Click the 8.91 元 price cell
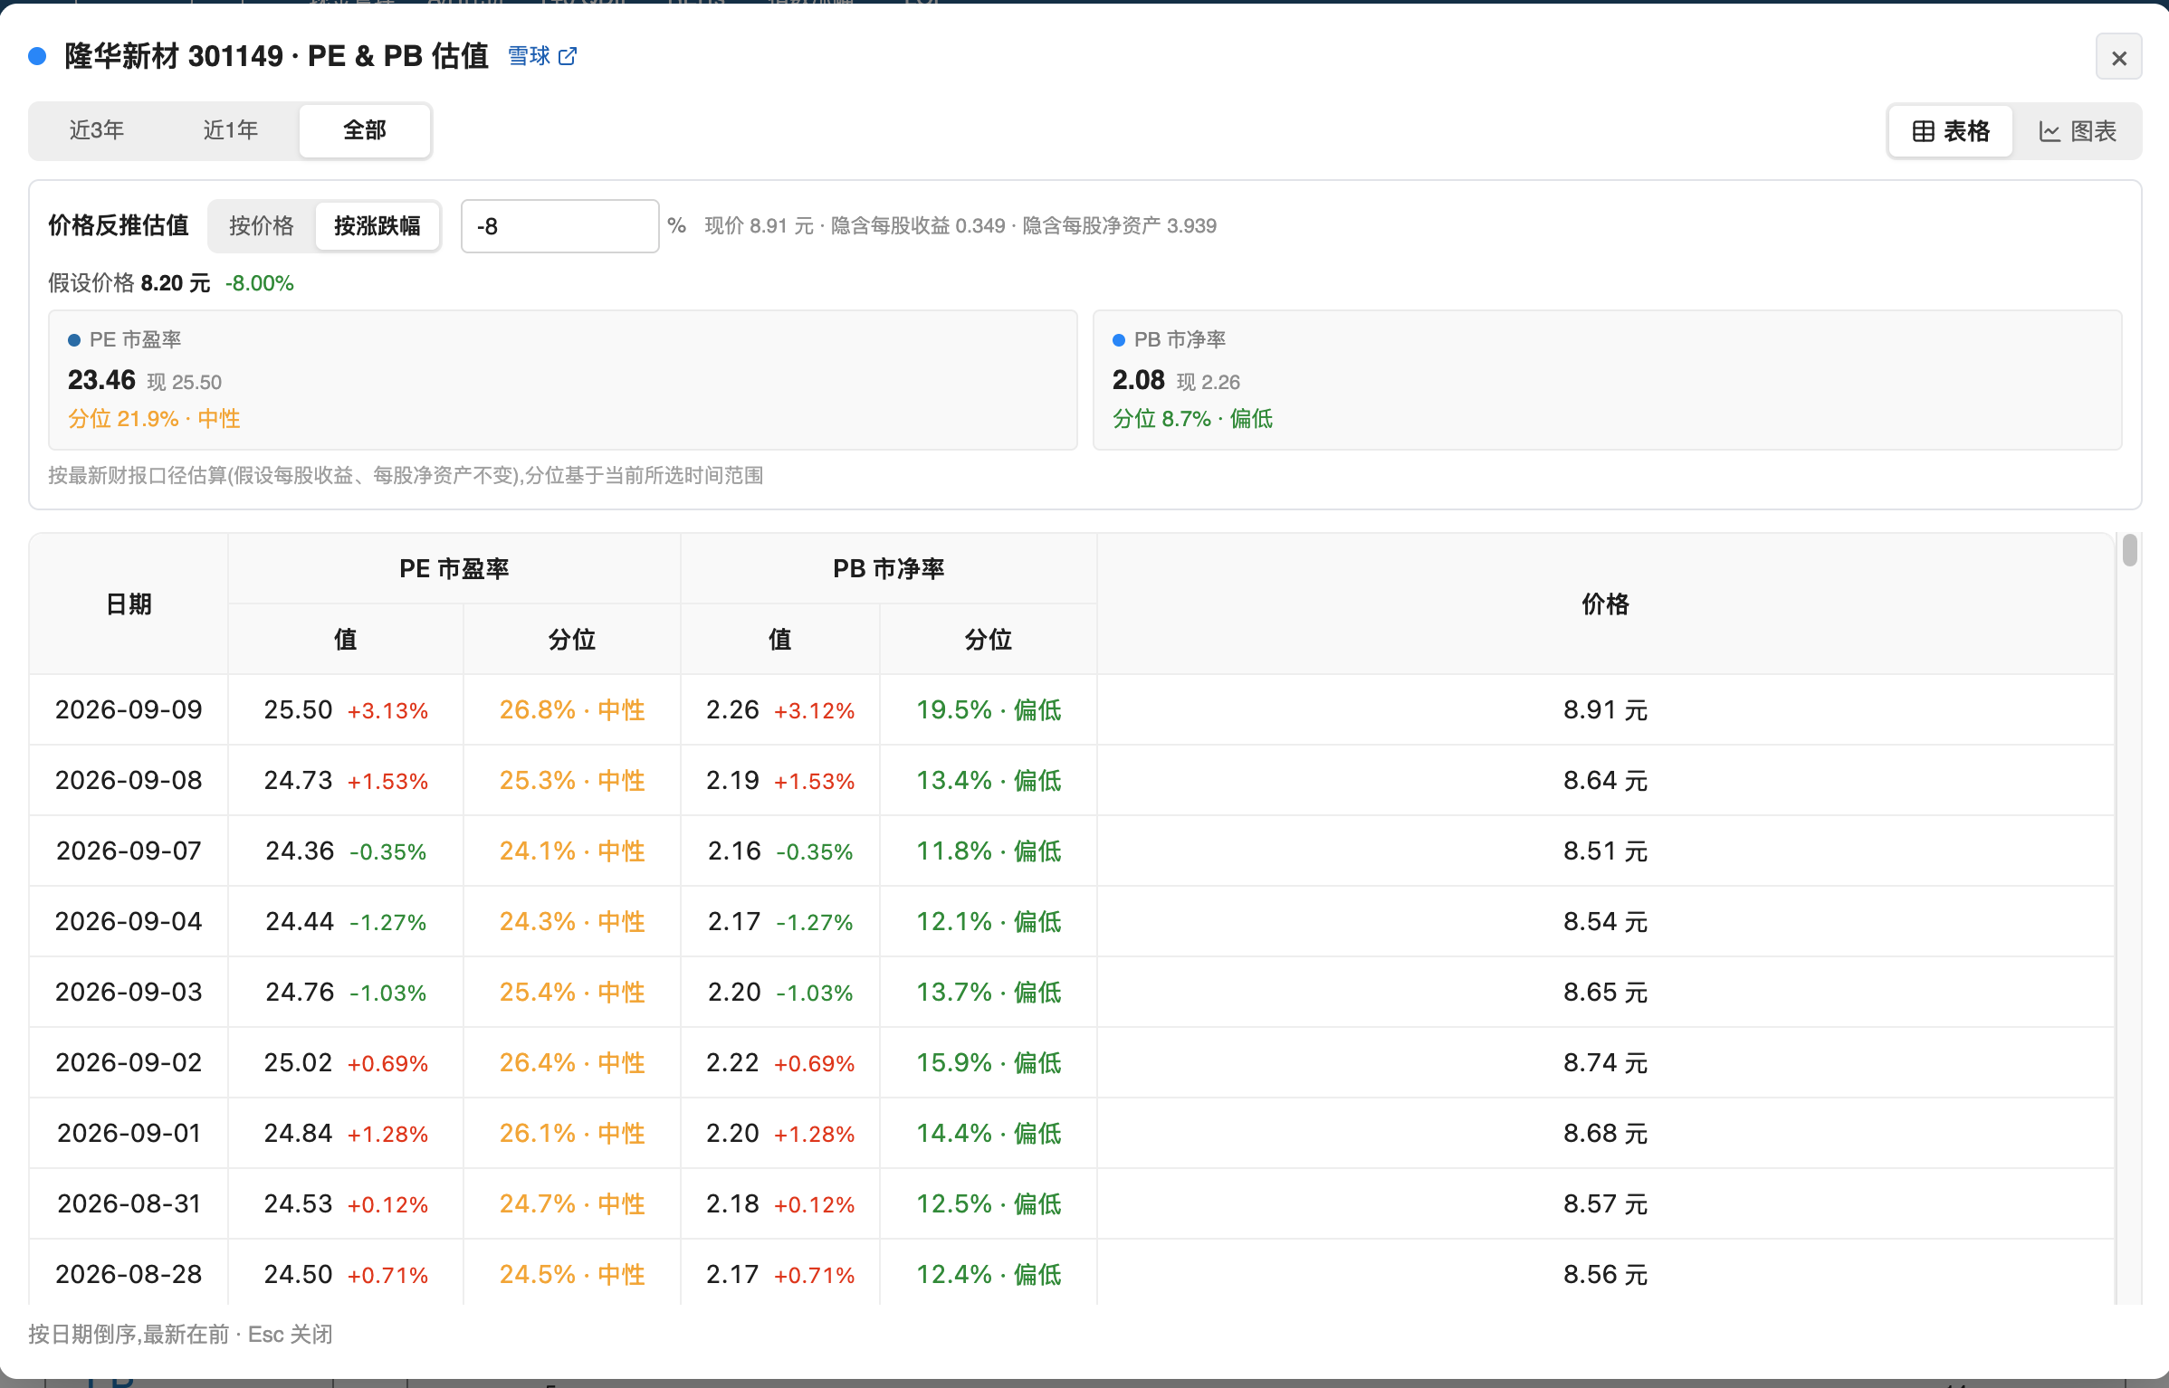Image resolution: width=2169 pixels, height=1388 pixels. (1606, 709)
